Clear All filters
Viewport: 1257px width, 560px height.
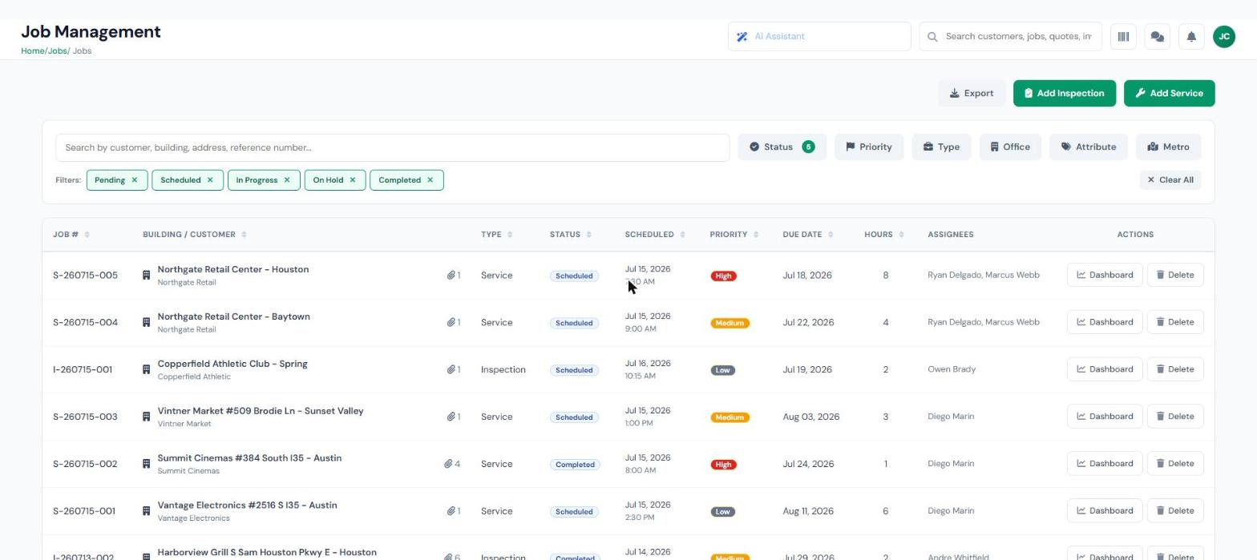[1170, 180]
